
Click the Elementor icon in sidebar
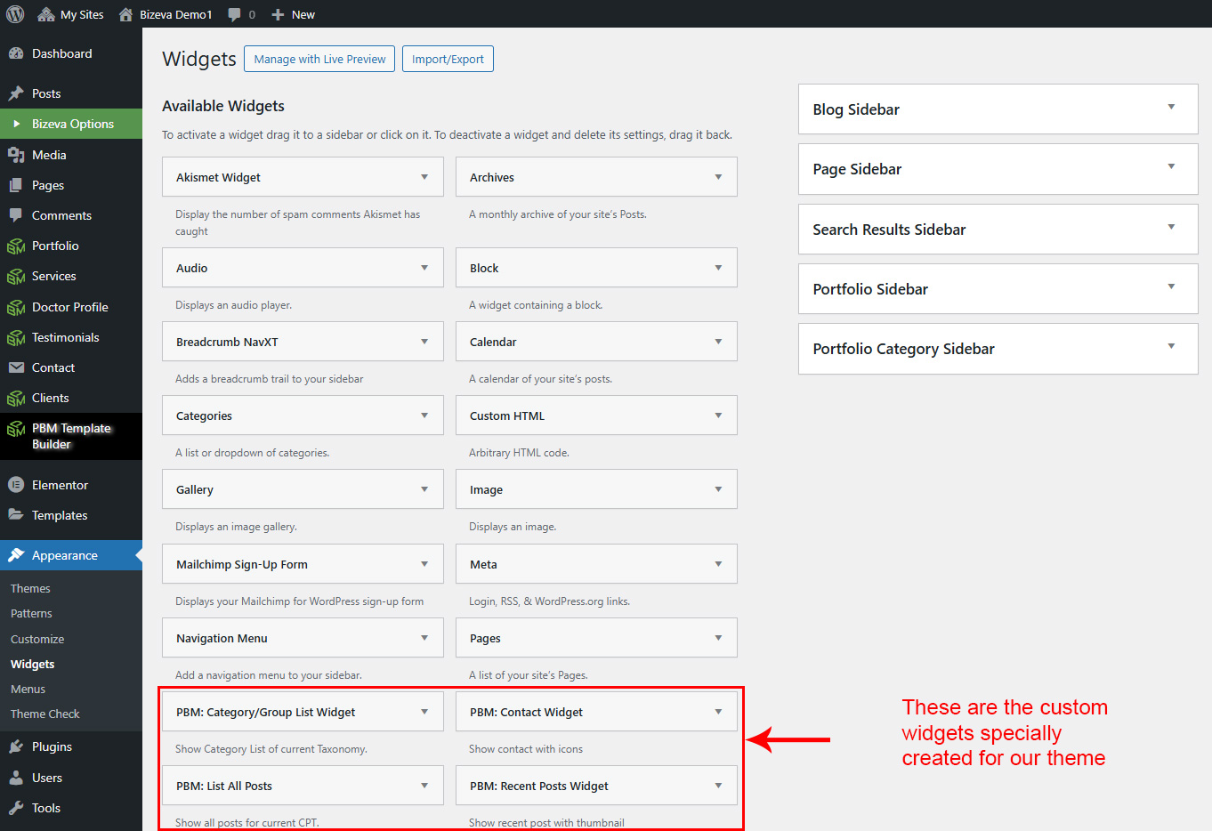16,485
